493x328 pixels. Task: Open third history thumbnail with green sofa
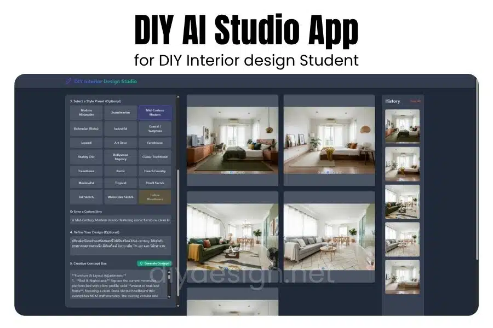pyautogui.click(x=402, y=202)
